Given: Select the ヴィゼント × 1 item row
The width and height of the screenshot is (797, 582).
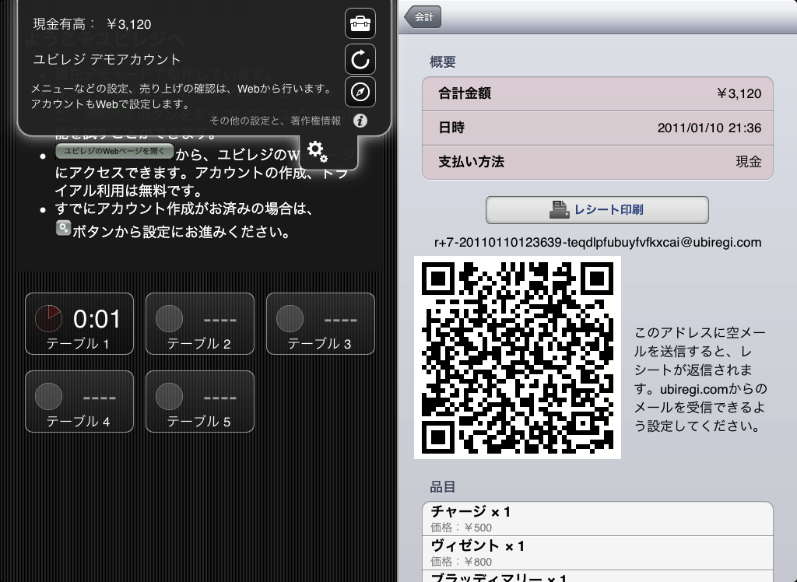Looking at the screenshot, I should pos(598,552).
